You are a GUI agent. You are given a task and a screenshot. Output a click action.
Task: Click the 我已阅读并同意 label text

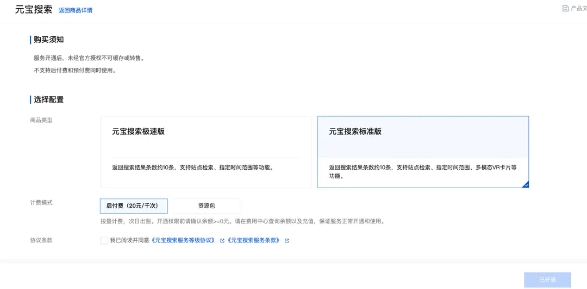coord(129,240)
